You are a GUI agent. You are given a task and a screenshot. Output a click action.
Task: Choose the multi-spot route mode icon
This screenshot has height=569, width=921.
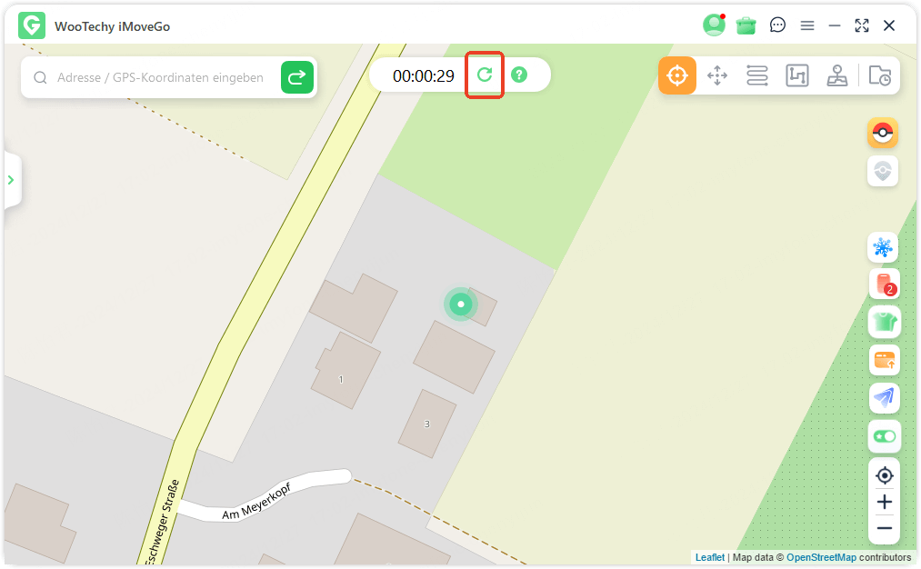tap(797, 75)
